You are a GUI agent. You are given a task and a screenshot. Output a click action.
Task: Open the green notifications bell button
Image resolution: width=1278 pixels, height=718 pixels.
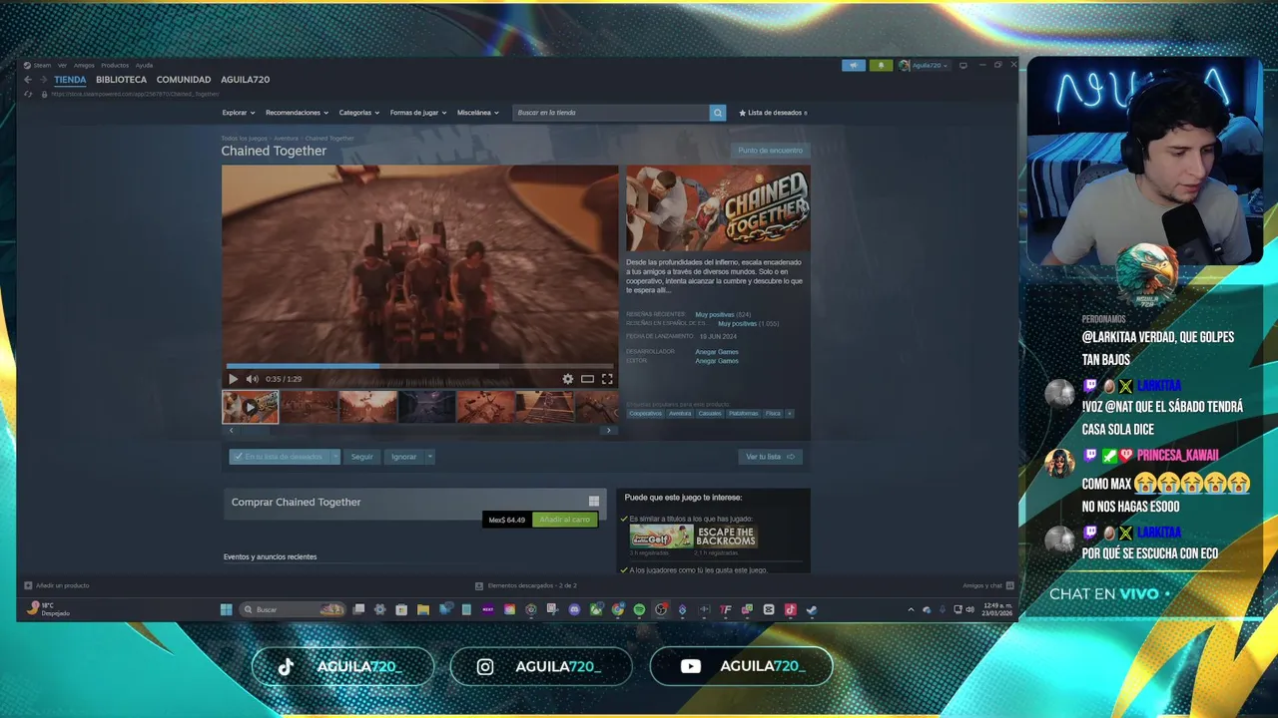881,66
